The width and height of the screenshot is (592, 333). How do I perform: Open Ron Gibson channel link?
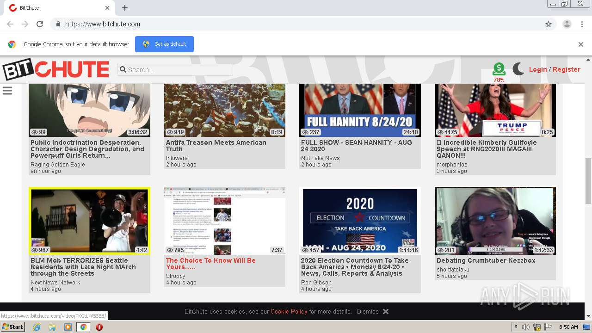pos(316,283)
